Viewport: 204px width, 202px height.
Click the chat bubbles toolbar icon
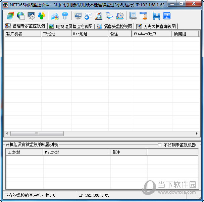(x=109, y=16)
